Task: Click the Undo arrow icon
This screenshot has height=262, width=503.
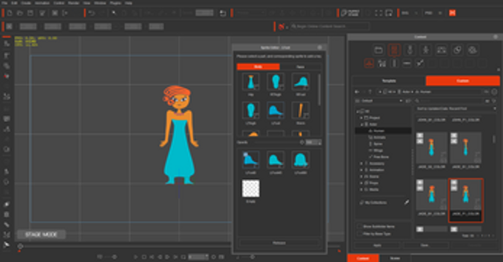Action: (x=92, y=13)
